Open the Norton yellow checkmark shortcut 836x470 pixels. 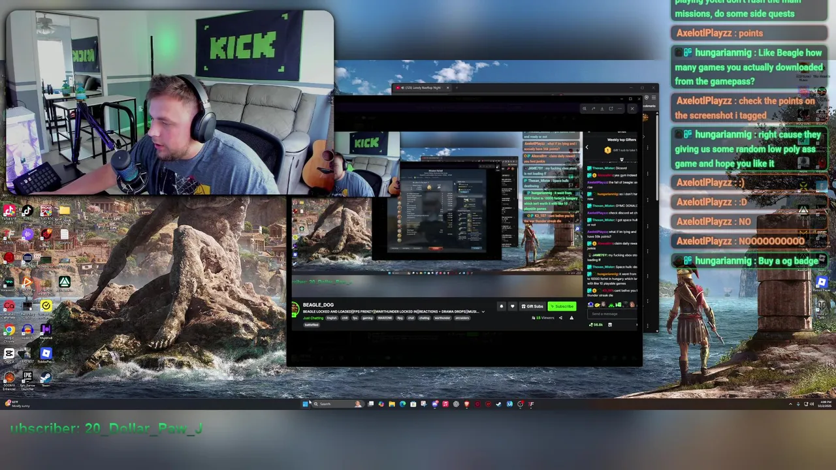click(46, 305)
